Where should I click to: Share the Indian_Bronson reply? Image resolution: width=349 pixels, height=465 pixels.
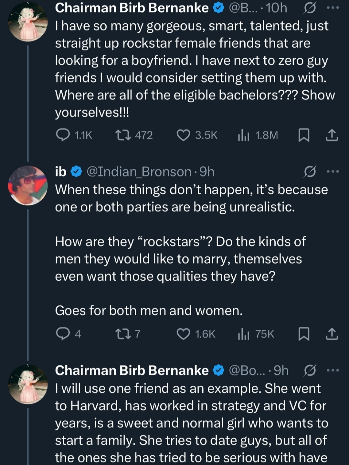click(x=332, y=334)
